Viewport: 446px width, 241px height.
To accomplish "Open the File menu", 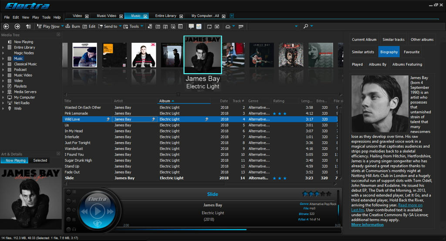I will (x=7, y=17).
